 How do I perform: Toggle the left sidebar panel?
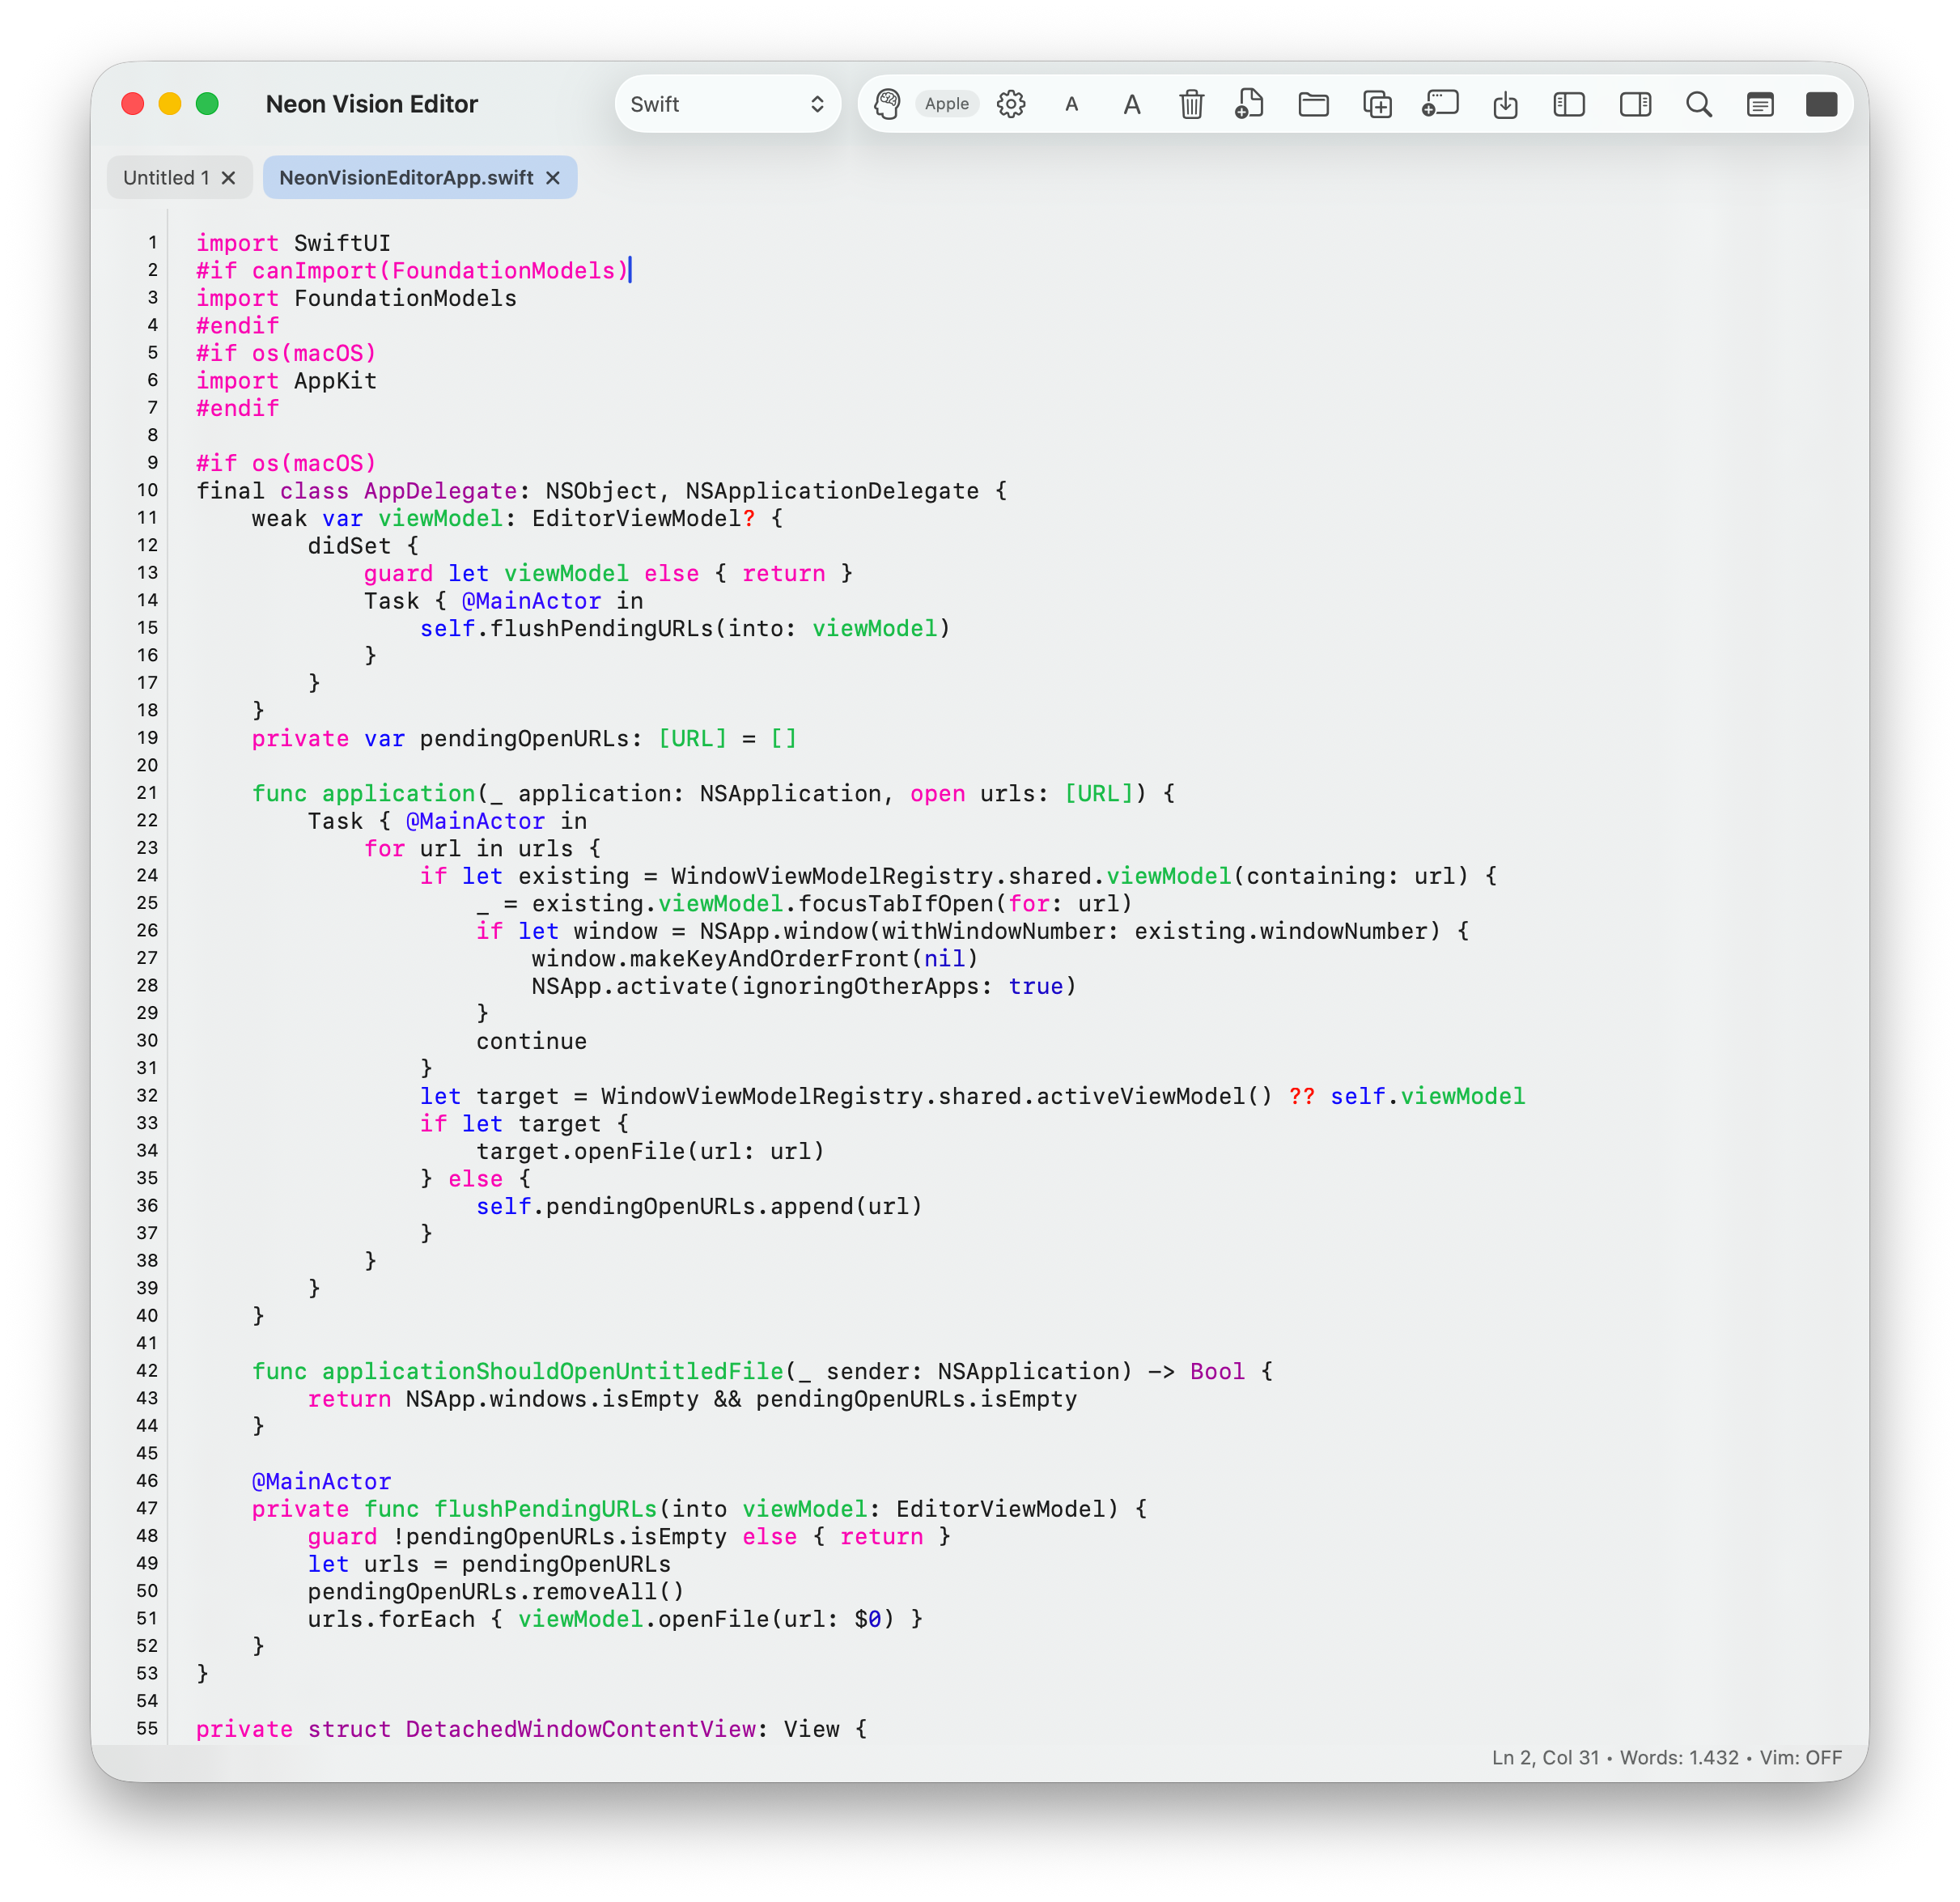point(1568,104)
